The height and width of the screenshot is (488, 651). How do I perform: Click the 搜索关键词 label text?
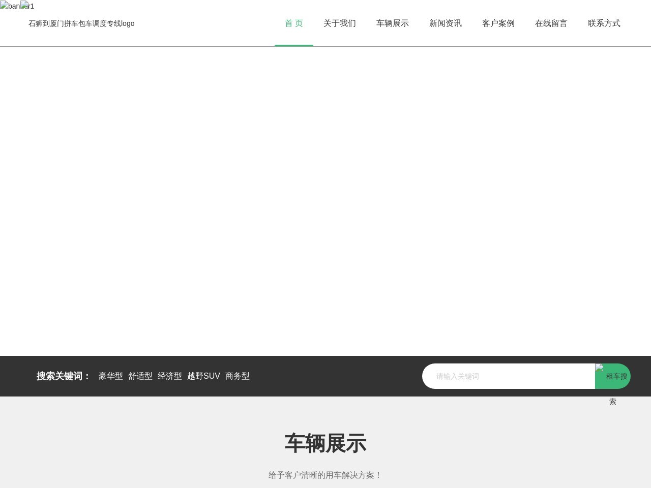60,376
